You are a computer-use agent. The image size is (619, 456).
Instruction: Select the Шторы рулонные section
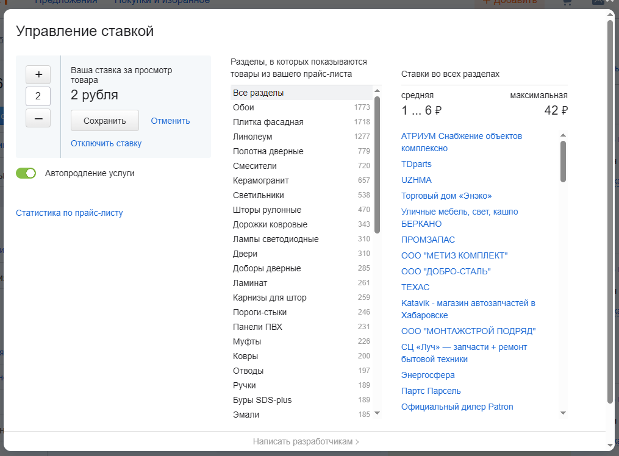[301, 210]
